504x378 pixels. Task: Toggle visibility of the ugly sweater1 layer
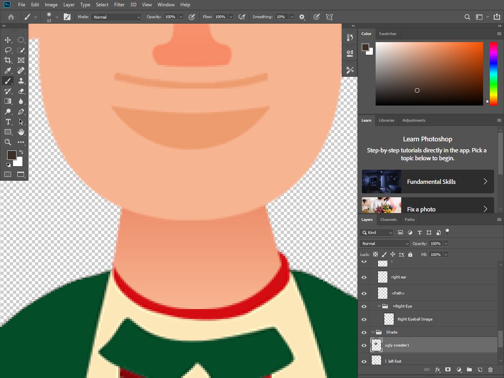pos(364,345)
